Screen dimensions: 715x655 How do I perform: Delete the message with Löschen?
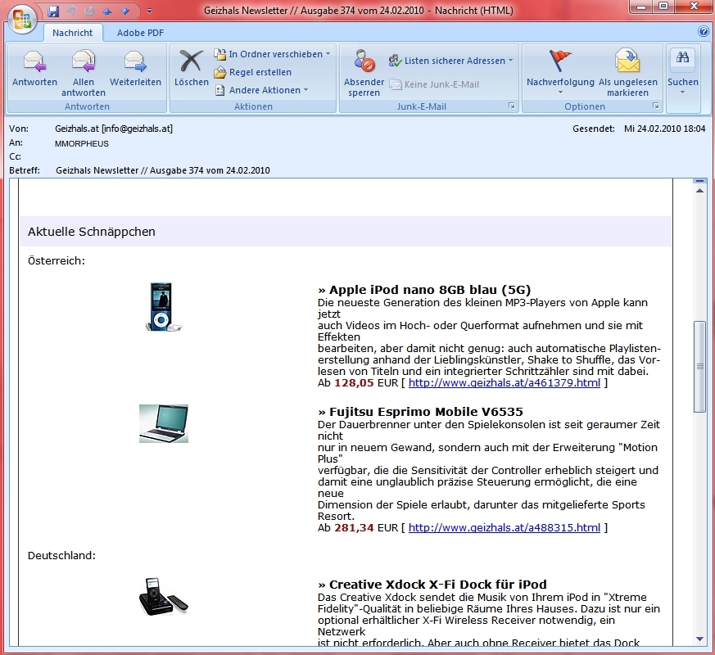click(x=191, y=69)
